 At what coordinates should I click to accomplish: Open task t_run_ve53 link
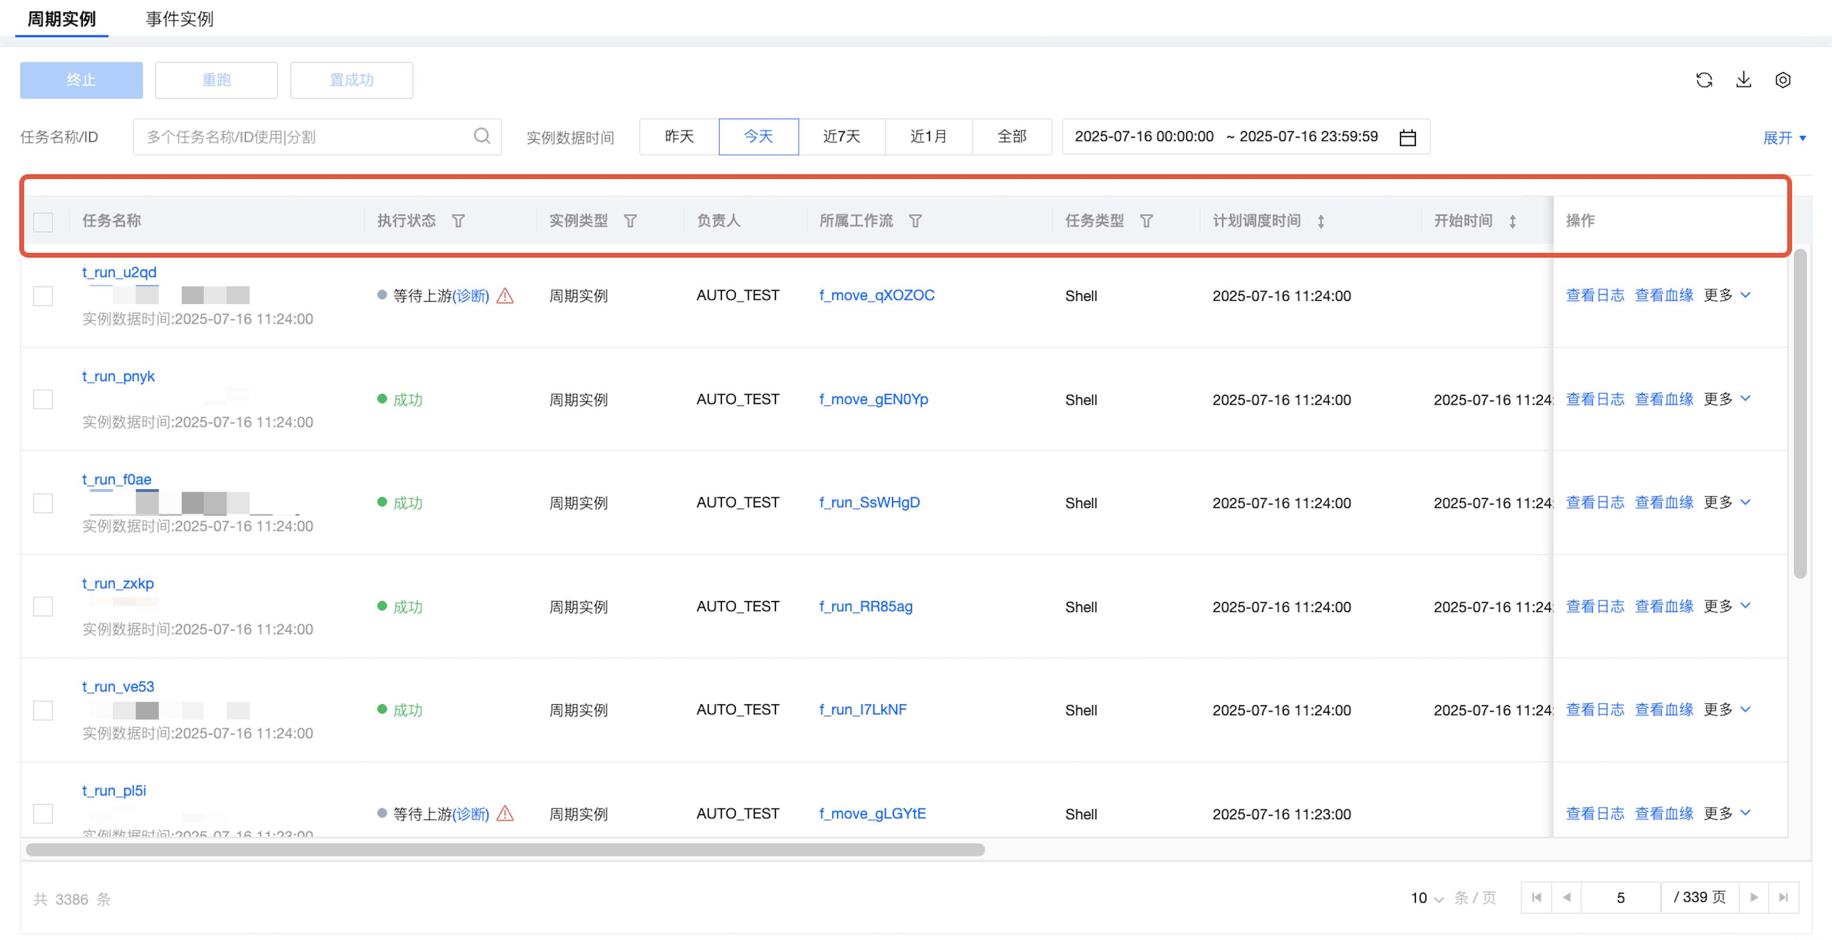click(x=118, y=686)
